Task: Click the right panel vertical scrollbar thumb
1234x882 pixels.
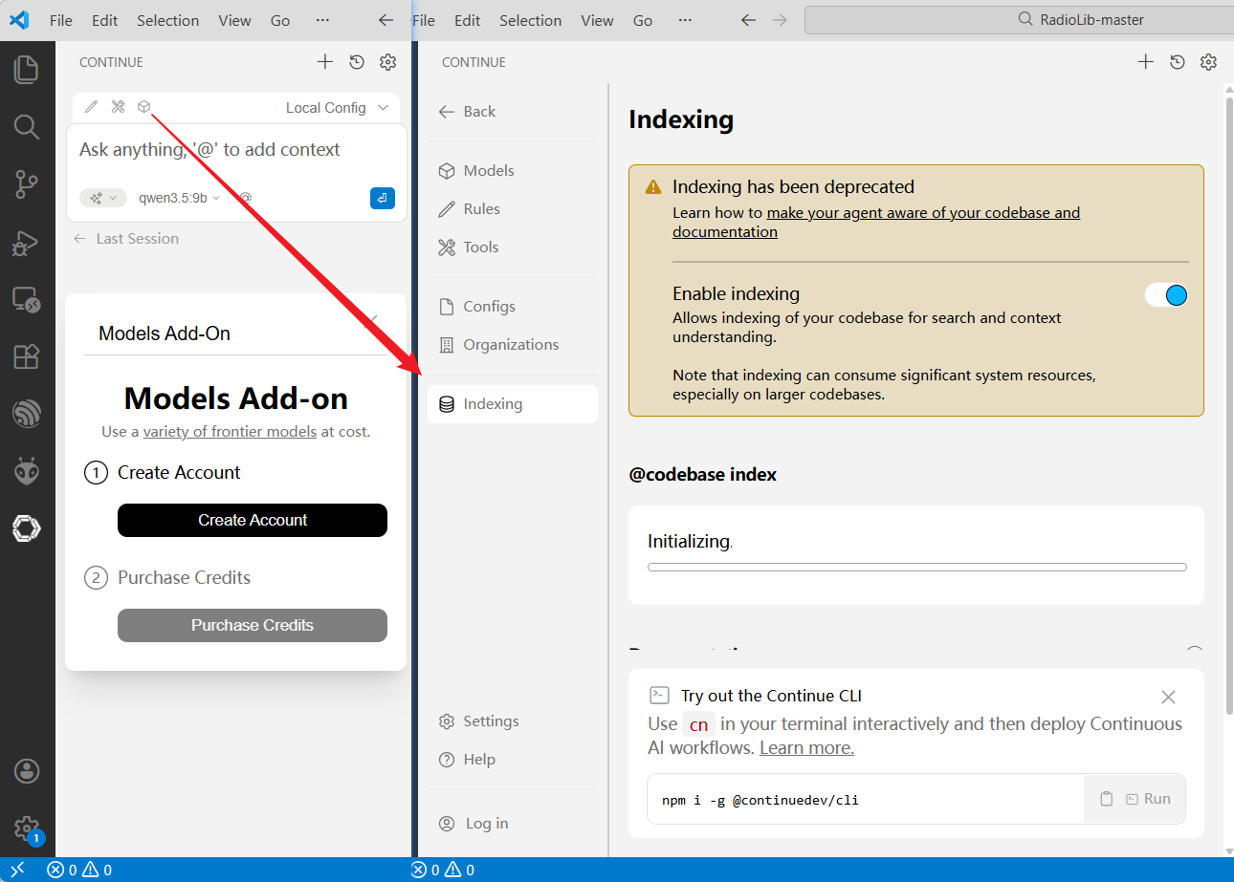Action: (x=1228, y=407)
